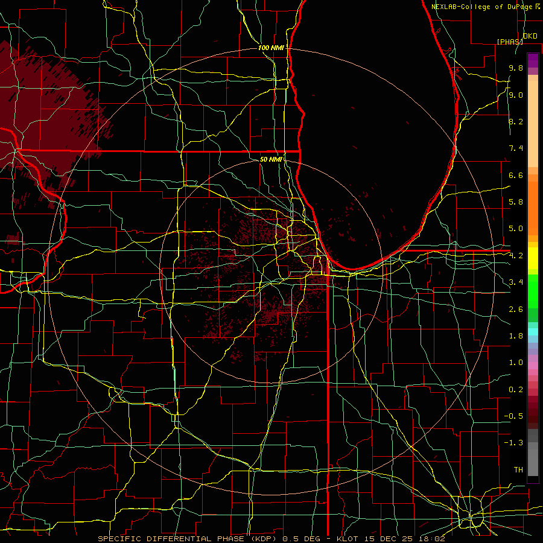Pick the bright green color bar segment
Image resolution: width=543 pixels, height=543 pixels.
pyautogui.click(x=533, y=291)
